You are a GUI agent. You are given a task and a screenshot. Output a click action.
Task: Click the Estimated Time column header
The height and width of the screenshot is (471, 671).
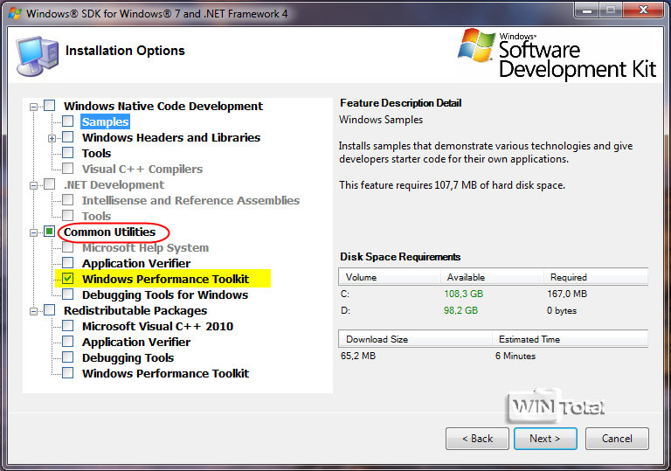570,339
